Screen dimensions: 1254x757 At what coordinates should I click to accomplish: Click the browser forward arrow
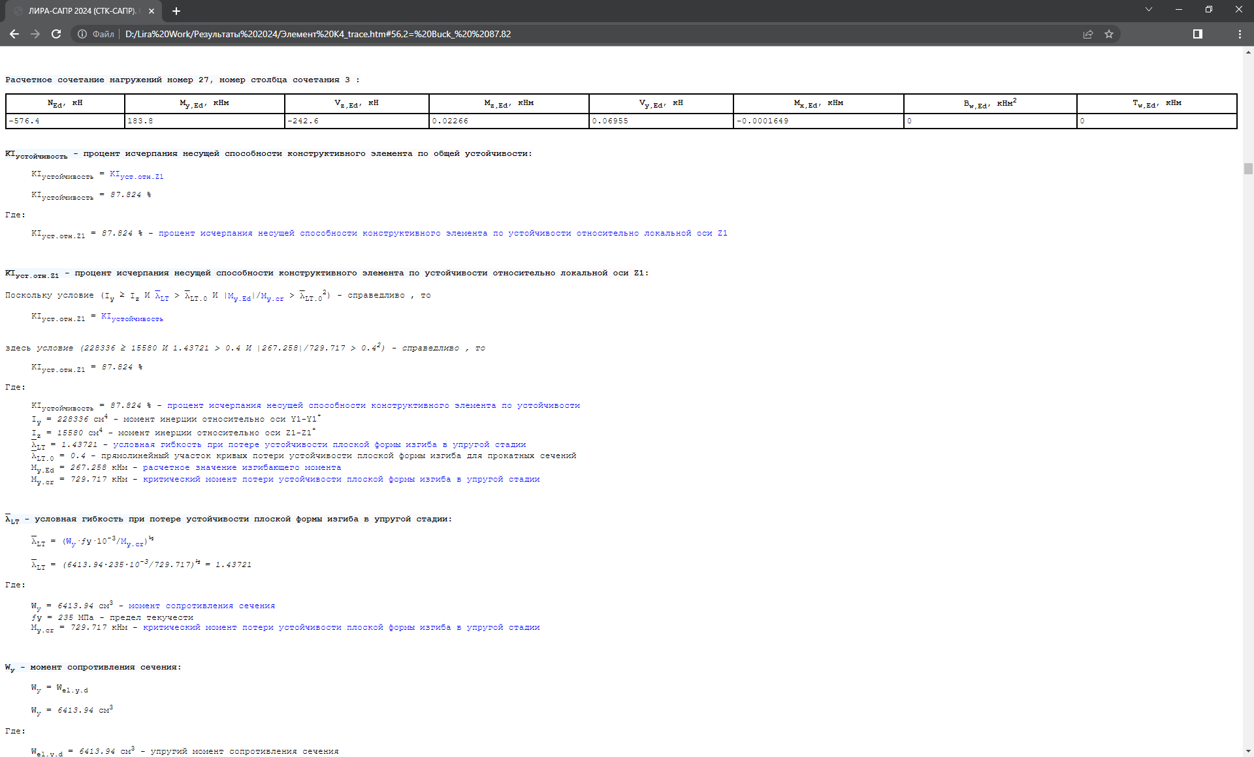[35, 34]
